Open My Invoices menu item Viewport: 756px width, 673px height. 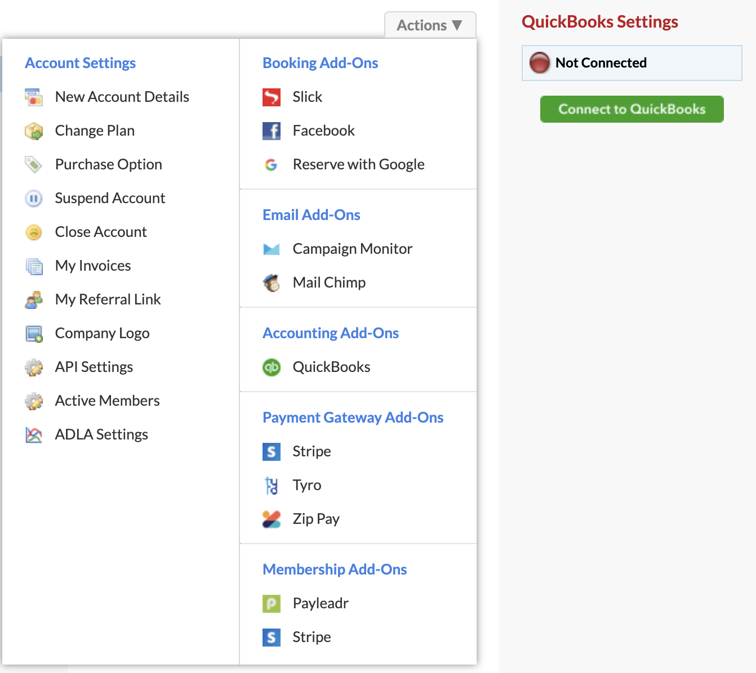tap(93, 266)
